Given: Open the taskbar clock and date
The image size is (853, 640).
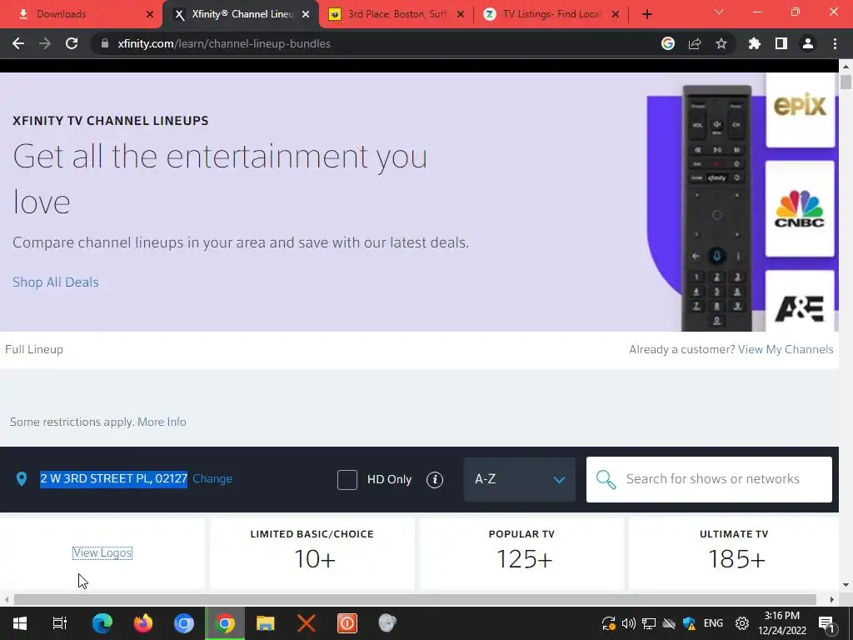Looking at the screenshot, I should 781,623.
